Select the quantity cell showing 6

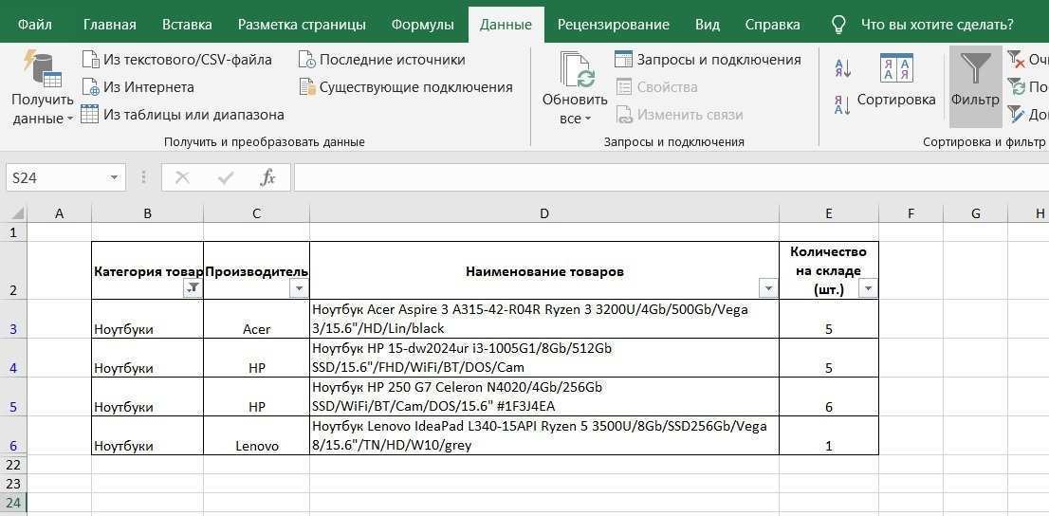[x=829, y=396]
